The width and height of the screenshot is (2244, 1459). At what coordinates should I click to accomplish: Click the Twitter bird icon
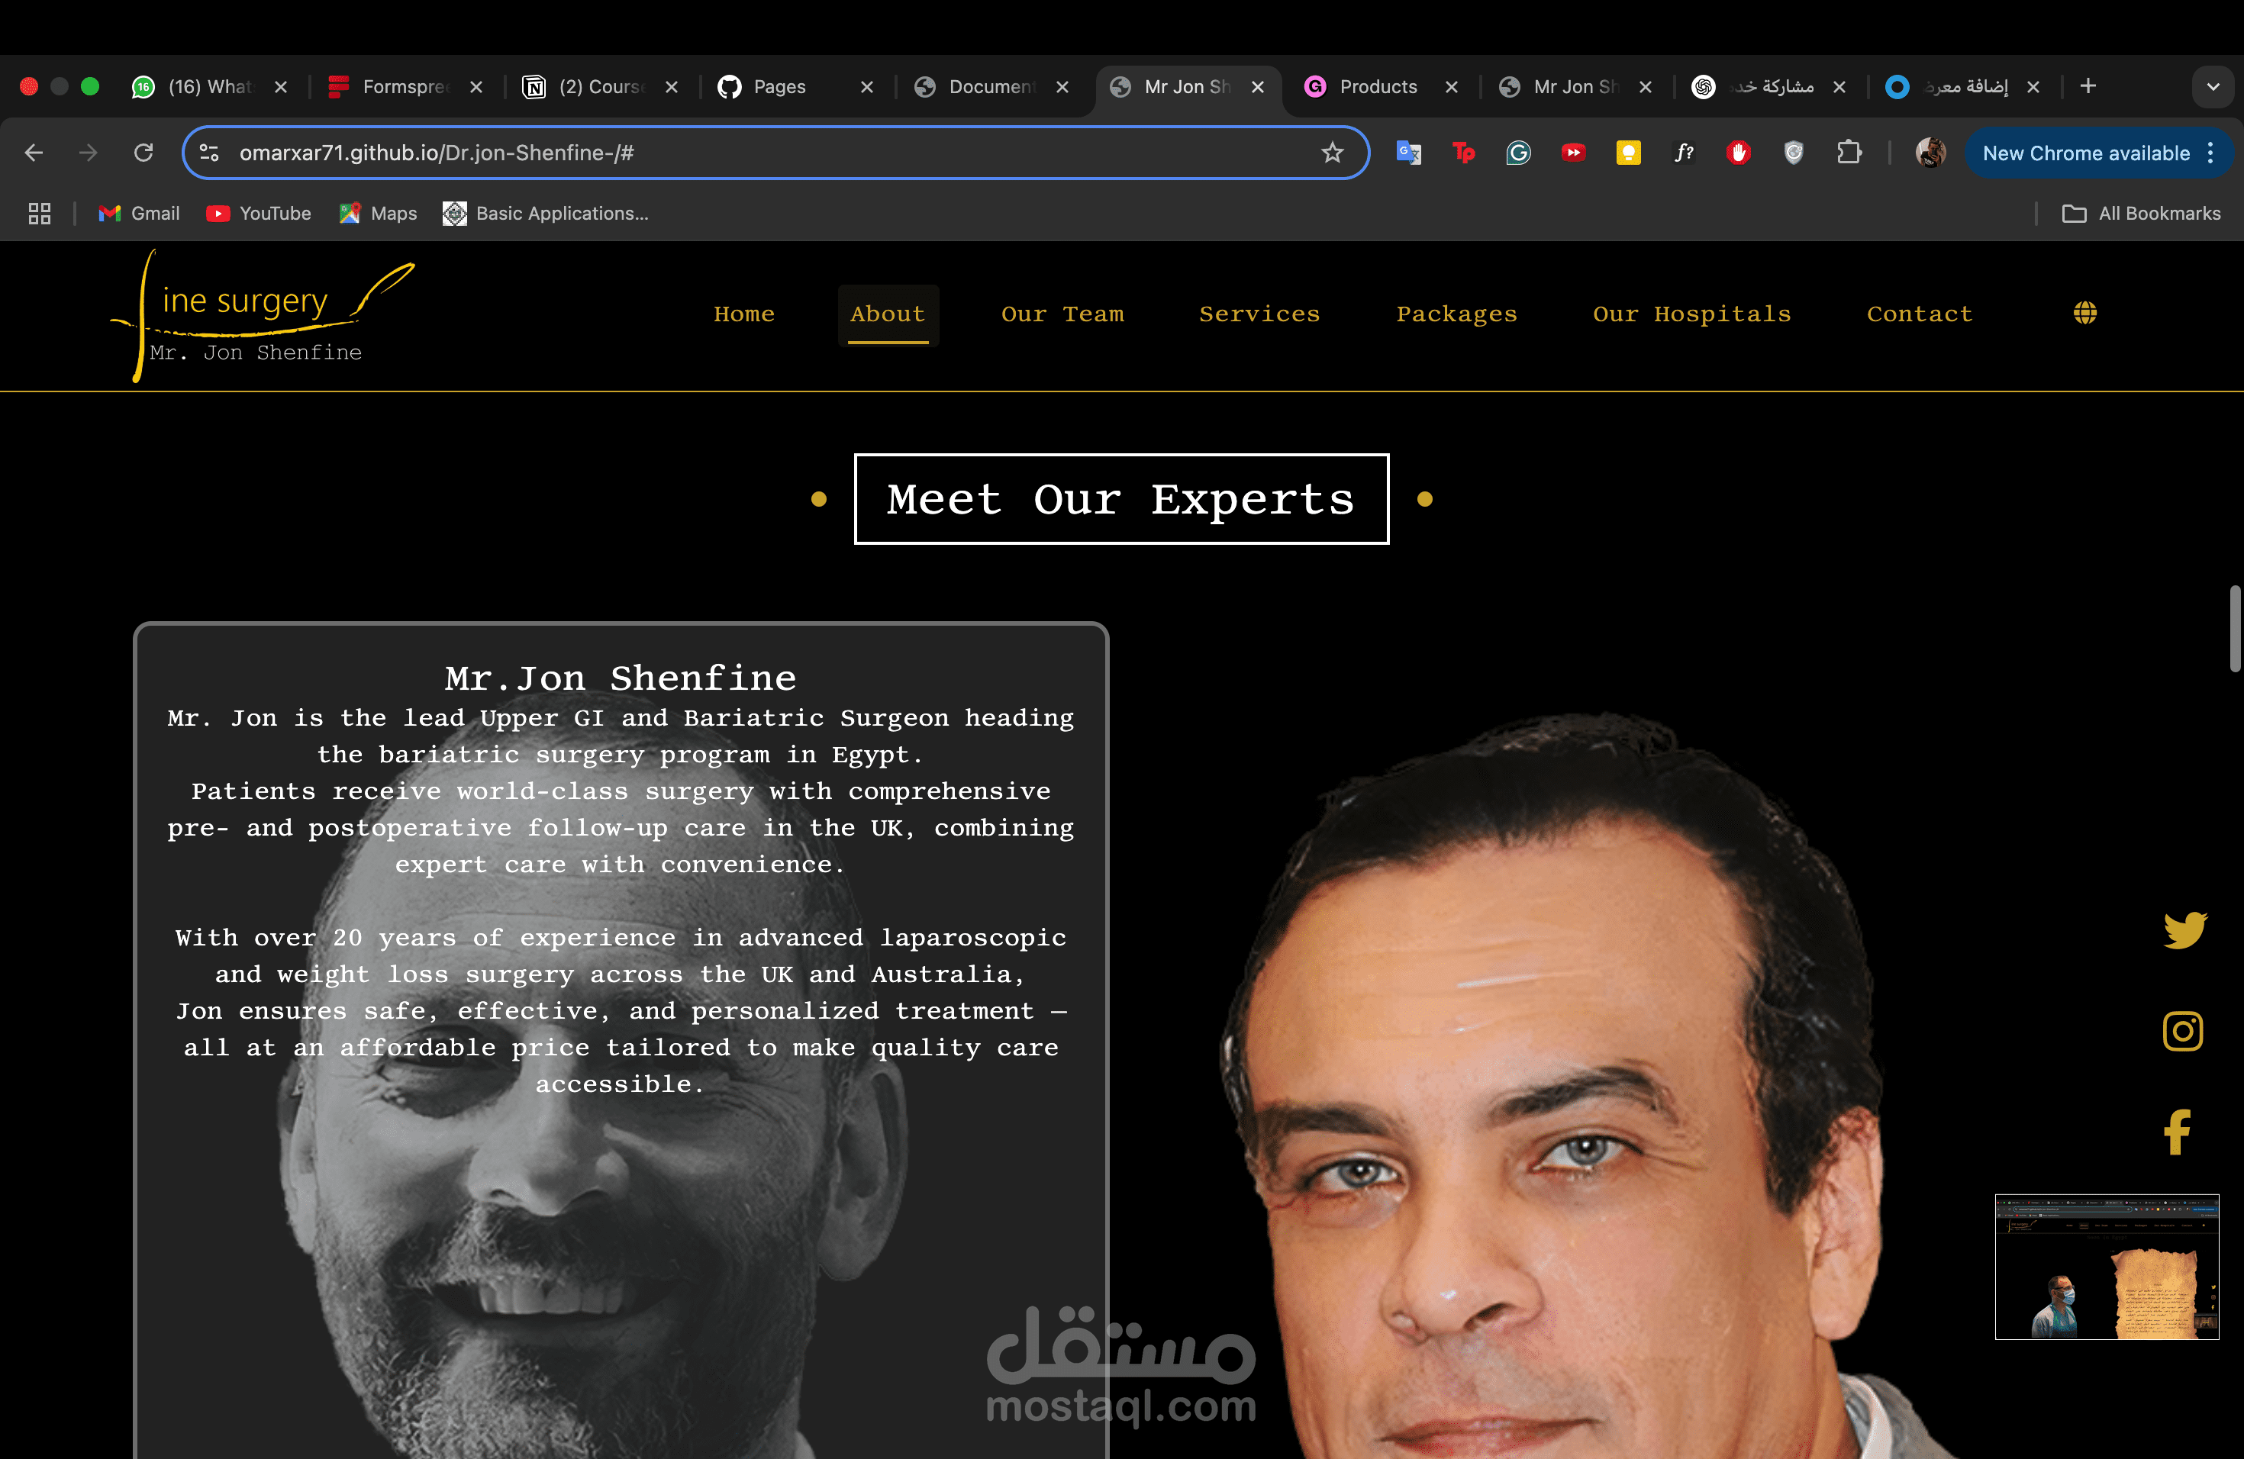[2184, 929]
